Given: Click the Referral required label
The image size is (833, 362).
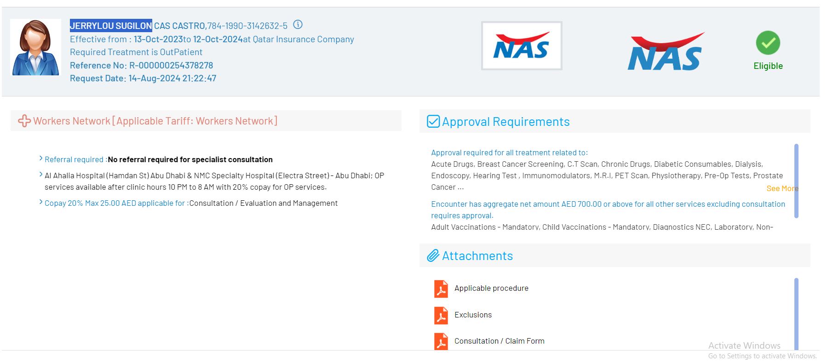Looking at the screenshot, I should click(76, 159).
